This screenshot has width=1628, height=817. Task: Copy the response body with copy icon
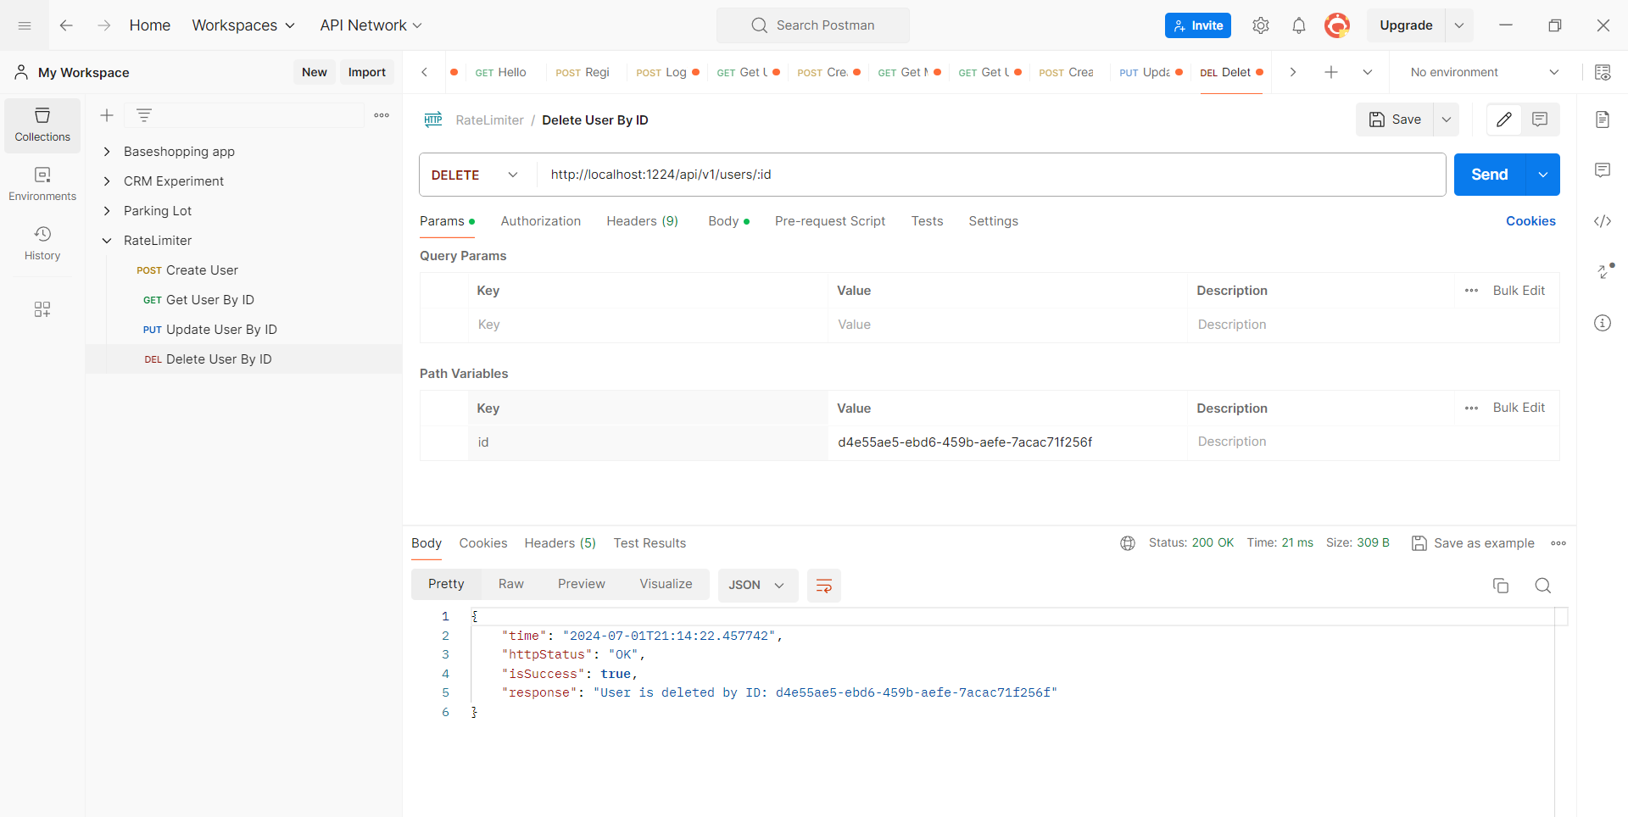[1501, 586]
